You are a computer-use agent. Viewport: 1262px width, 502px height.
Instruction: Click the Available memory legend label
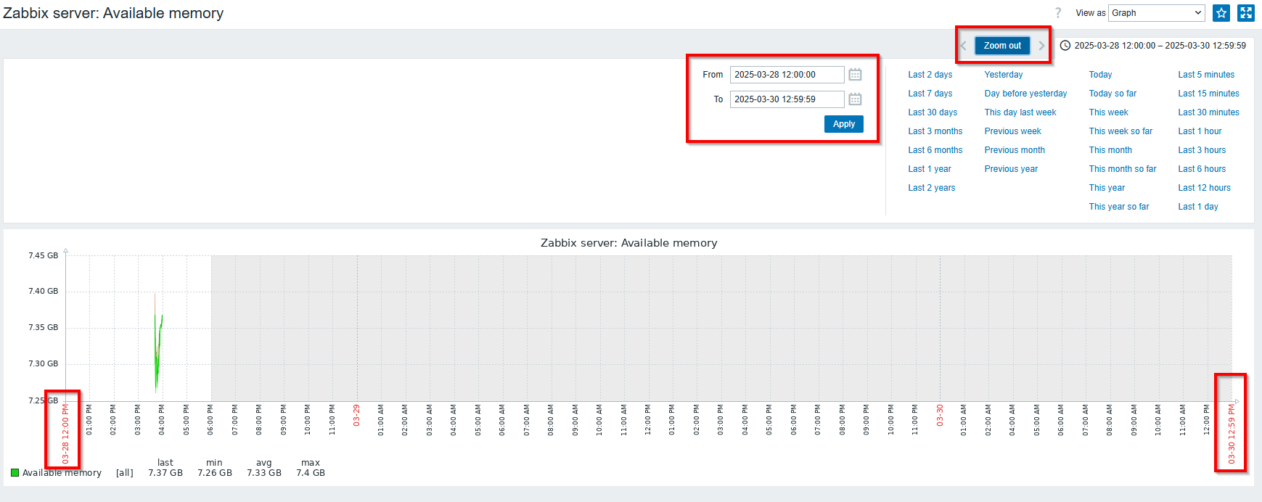point(62,473)
